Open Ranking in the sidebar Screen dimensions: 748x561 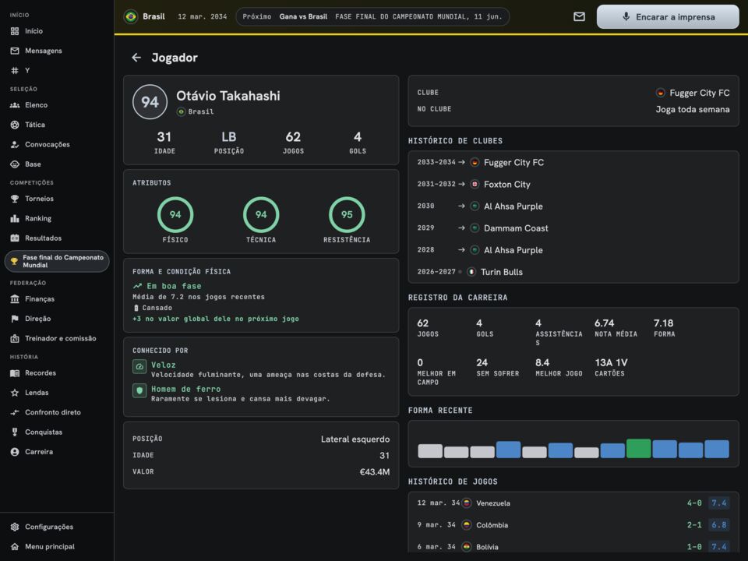(57, 218)
